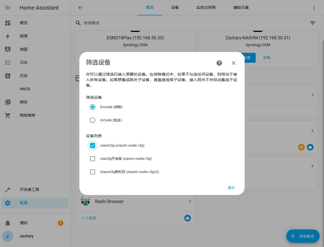
Task: Click the 添加集成 floating button
Action: pos(303,236)
